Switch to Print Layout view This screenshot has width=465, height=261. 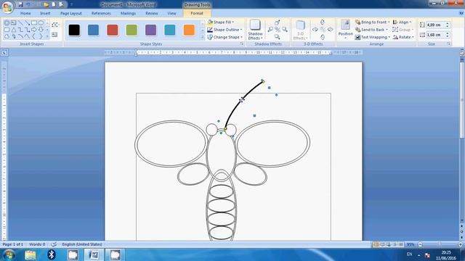click(x=376, y=244)
